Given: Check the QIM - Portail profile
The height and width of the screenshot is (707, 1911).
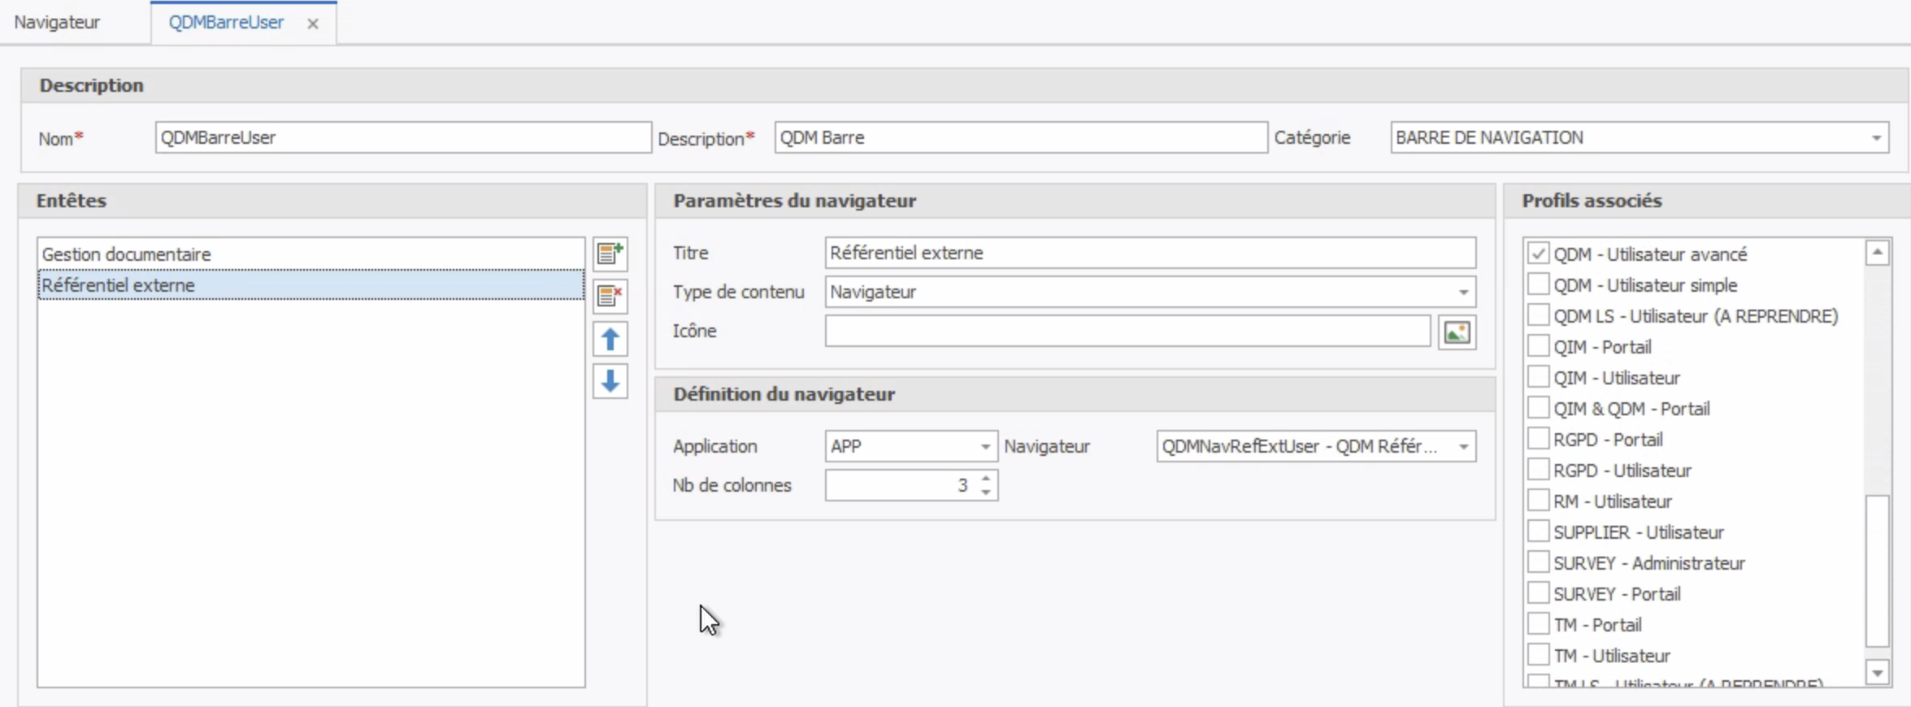Looking at the screenshot, I should (x=1537, y=346).
